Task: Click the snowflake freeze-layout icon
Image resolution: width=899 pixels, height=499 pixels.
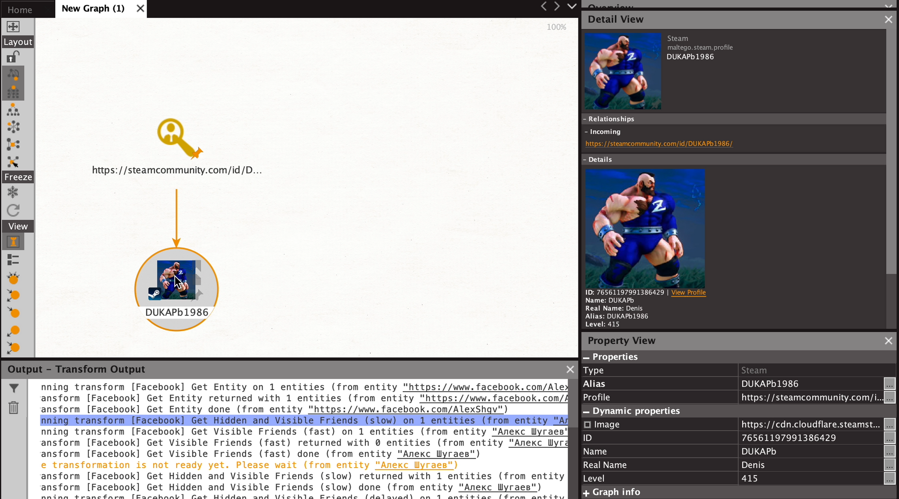Action: click(x=13, y=193)
